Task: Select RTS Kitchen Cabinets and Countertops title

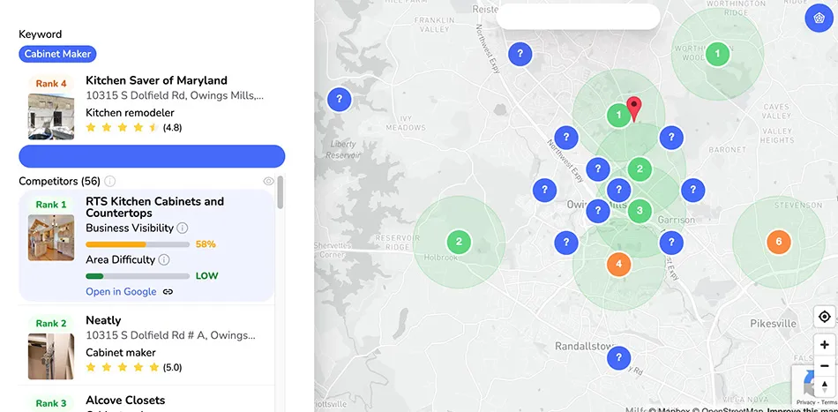Action: 155,206
